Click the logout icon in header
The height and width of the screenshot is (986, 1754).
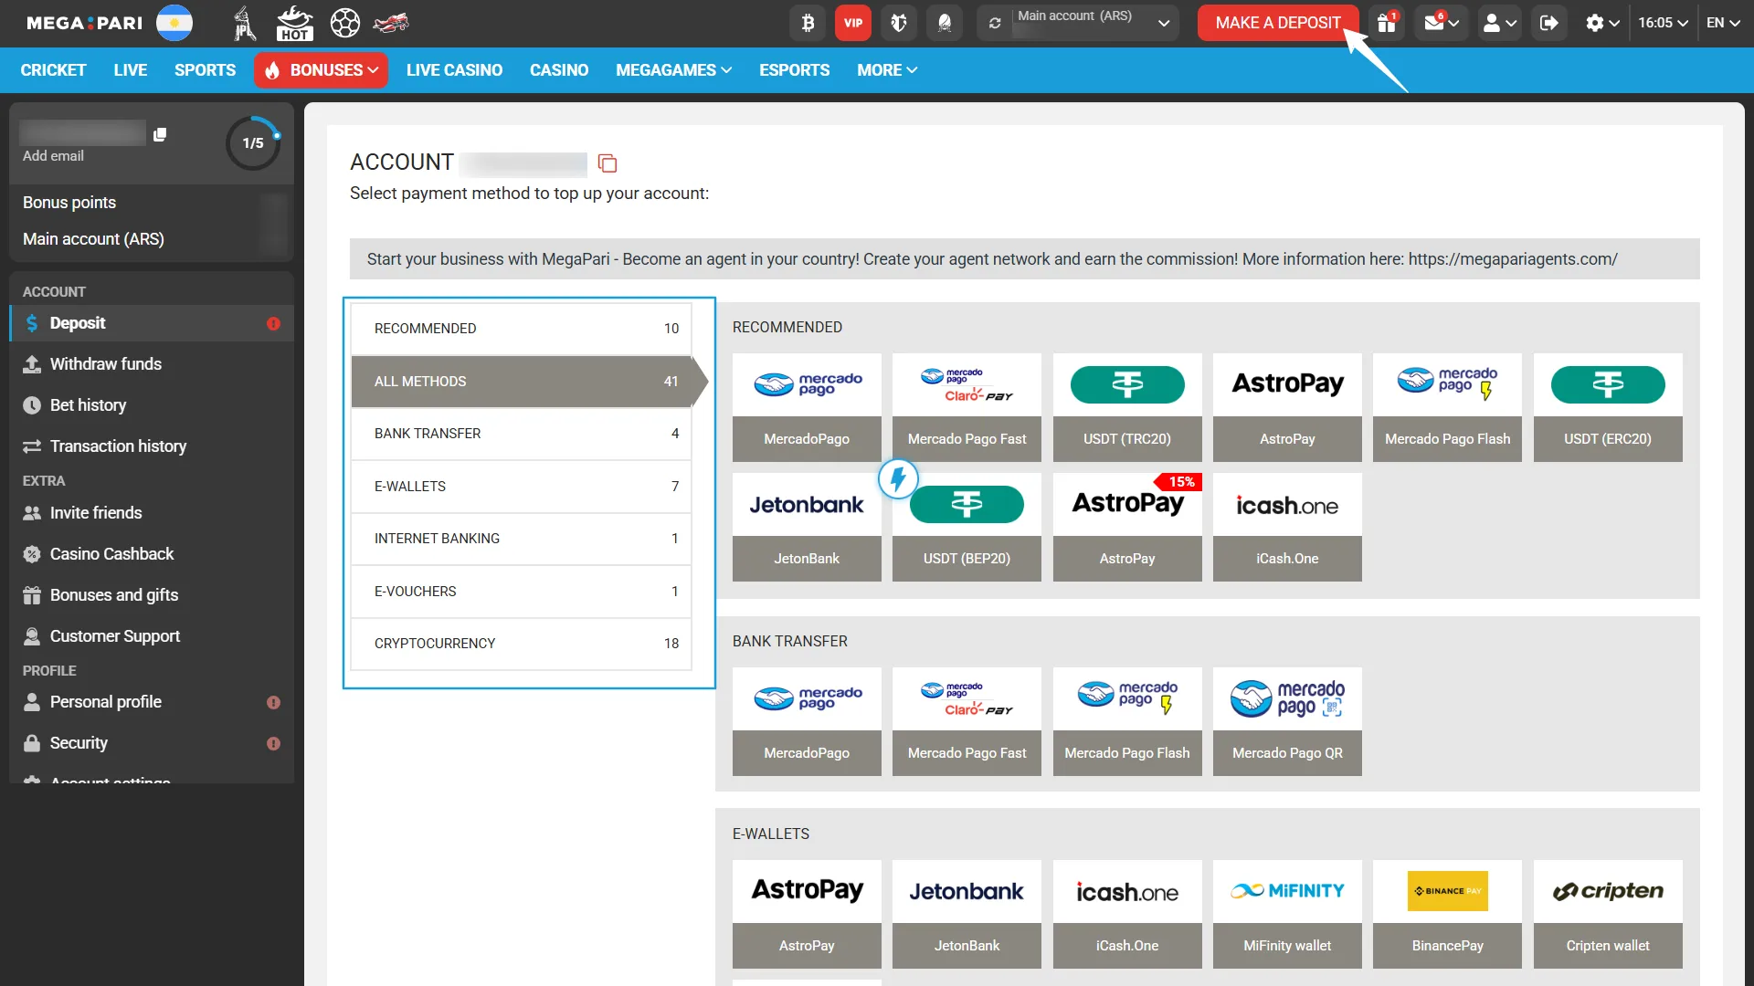[x=1548, y=23]
